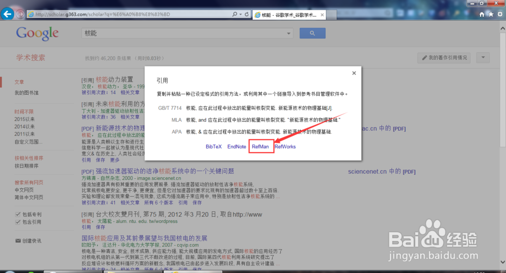This screenshot has height=273, width=506.
Task: Filter results to 2015以来
Action: [24, 119]
